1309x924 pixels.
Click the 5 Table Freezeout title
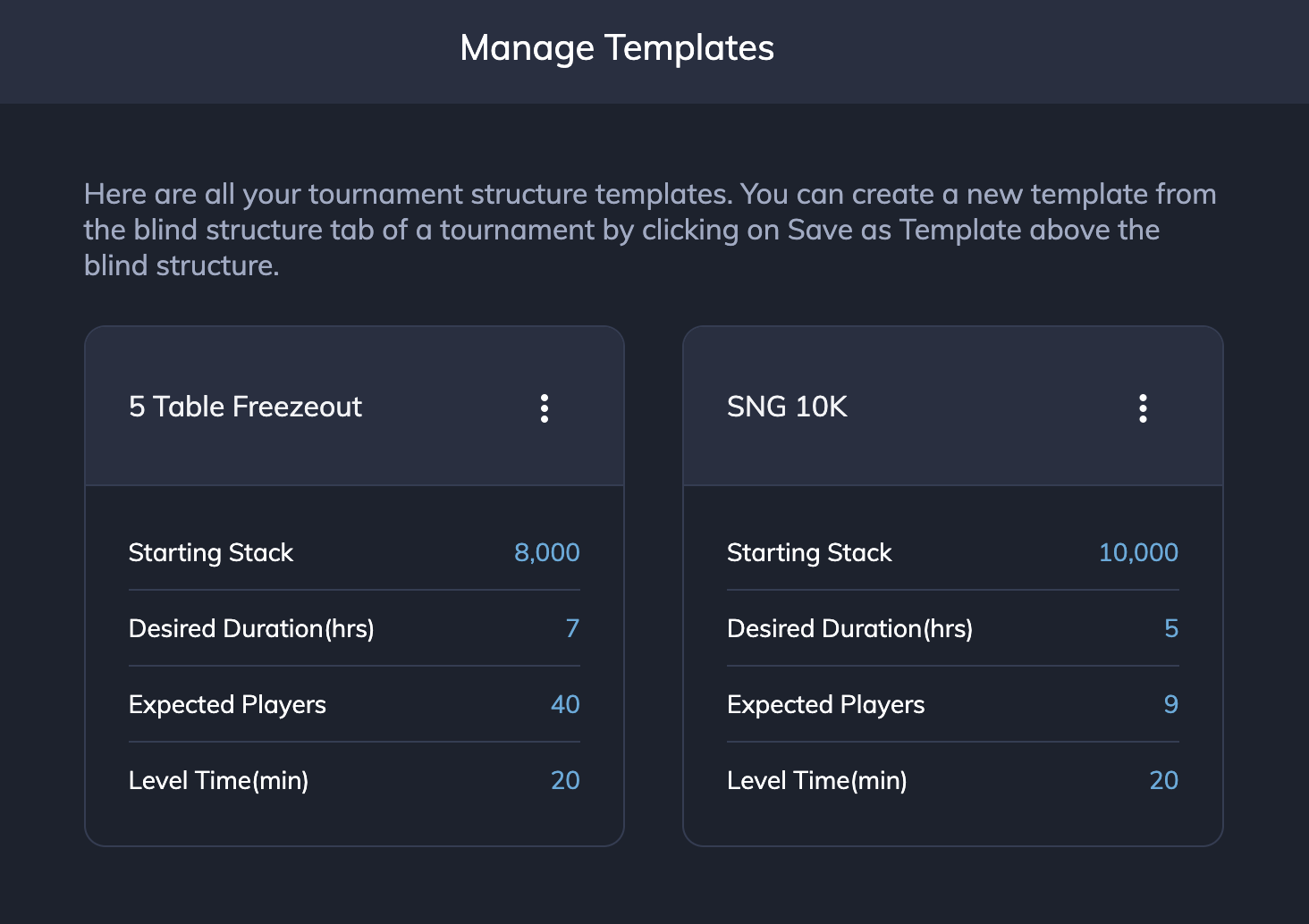click(x=245, y=407)
